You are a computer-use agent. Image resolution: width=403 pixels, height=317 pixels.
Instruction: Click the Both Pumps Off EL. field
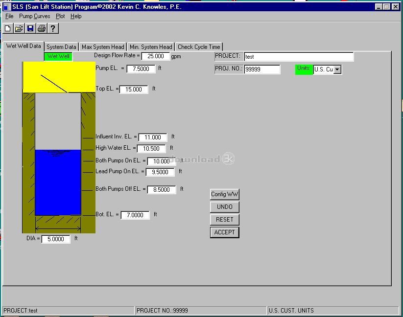(x=162, y=190)
